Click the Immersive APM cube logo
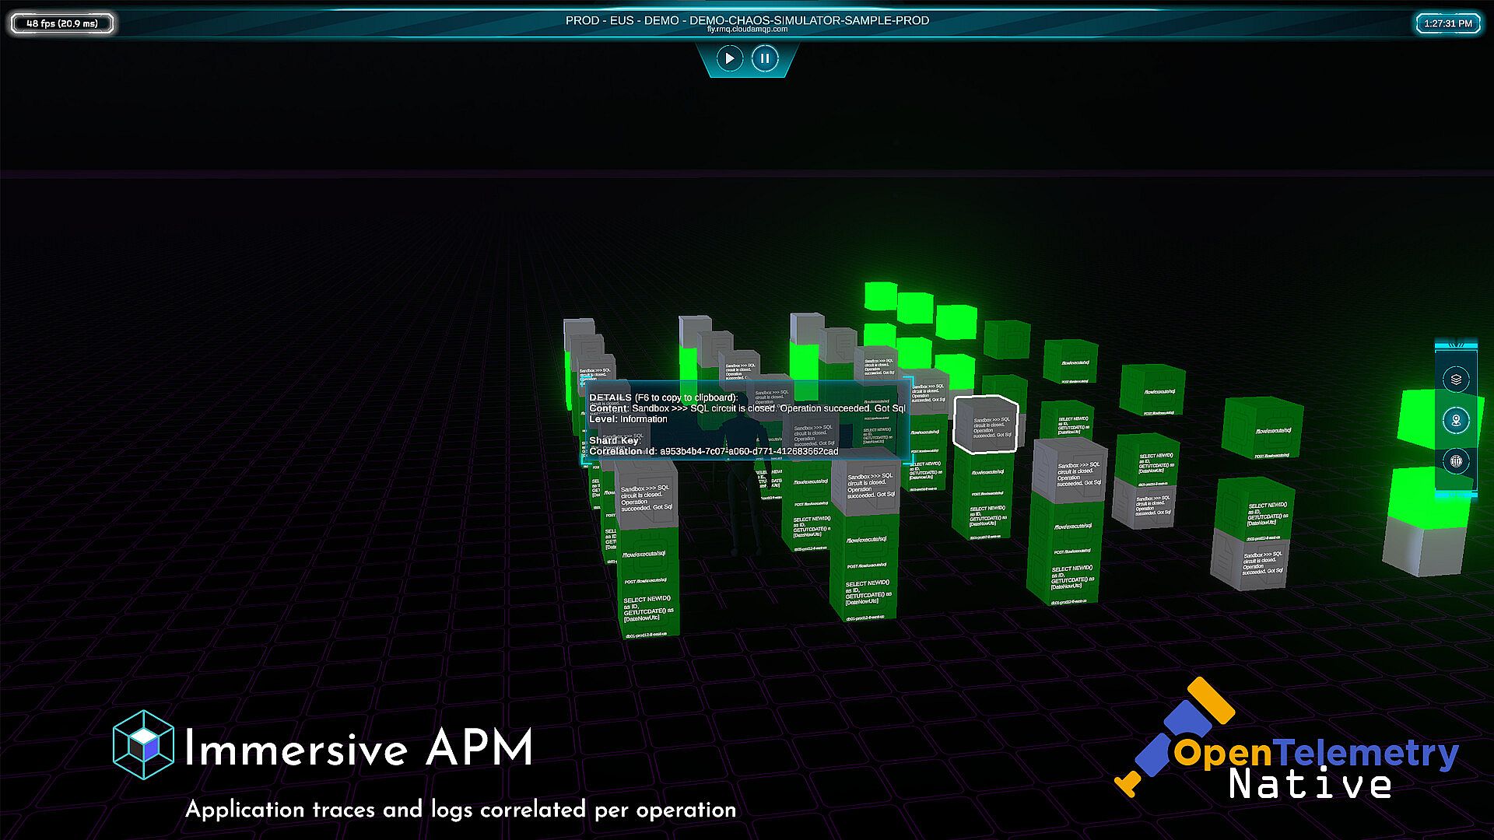Screen dimensions: 1494x840 pyautogui.click(x=143, y=745)
